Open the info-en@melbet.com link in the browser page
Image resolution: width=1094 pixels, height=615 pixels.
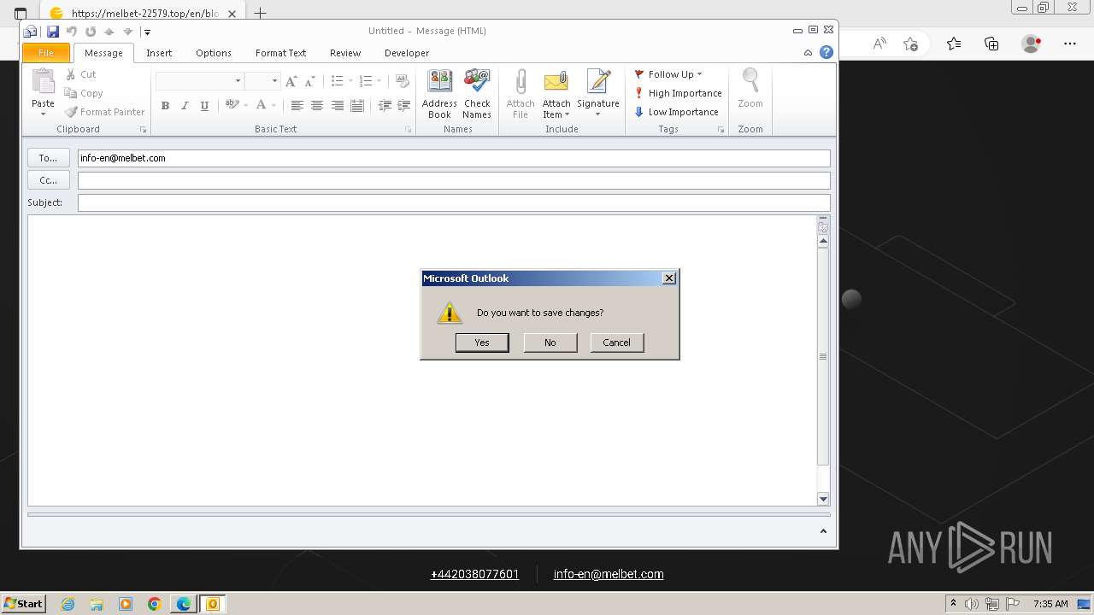[609, 574]
